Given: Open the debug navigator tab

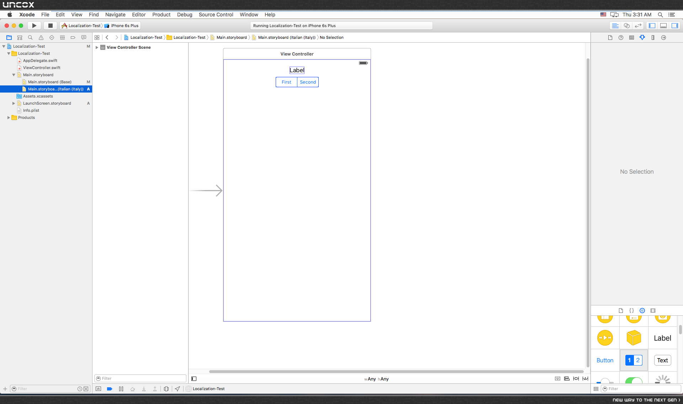Looking at the screenshot, I should pos(62,37).
